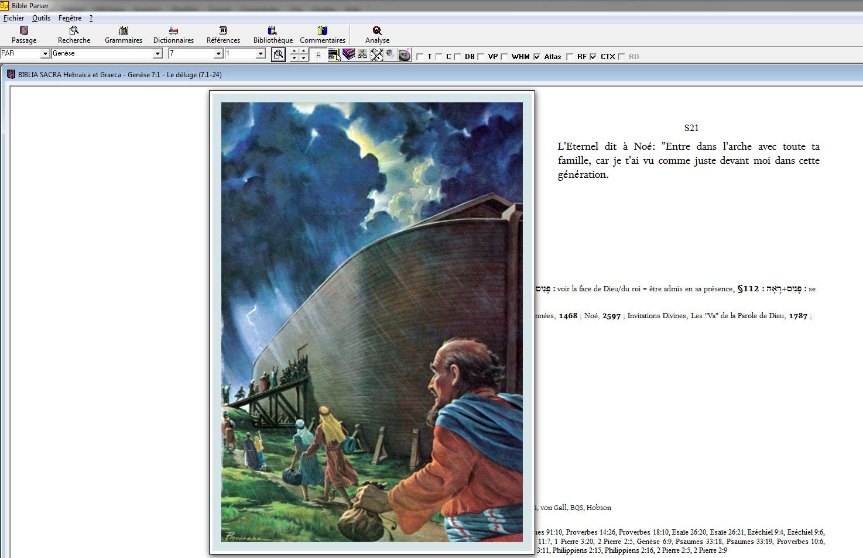Click the left stepper down arrow
Image resolution: width=863 pixels, height=558 pixels.
tap(294, 58)
